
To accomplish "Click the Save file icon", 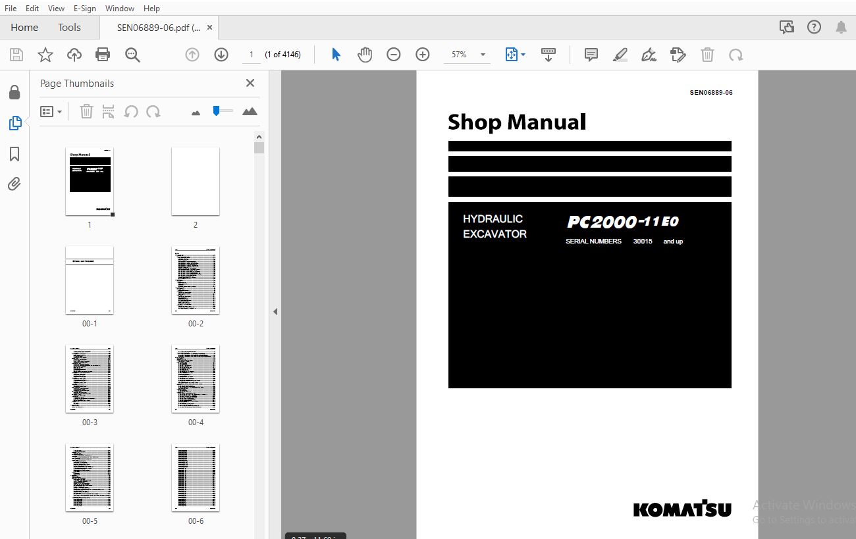I will pos(16,55).
